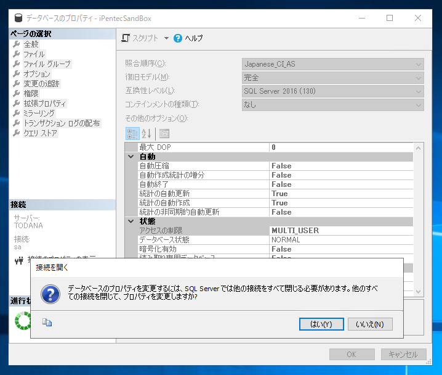Screen dimensions: 442x375
Task: Open the Script dropdown arrow
Action: coord(166,38)
